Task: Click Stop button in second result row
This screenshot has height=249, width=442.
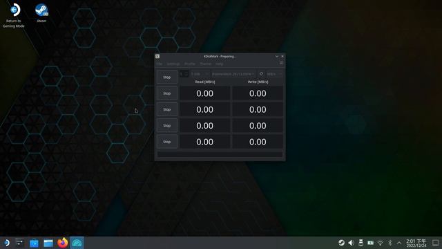Action: pos(167,109)
